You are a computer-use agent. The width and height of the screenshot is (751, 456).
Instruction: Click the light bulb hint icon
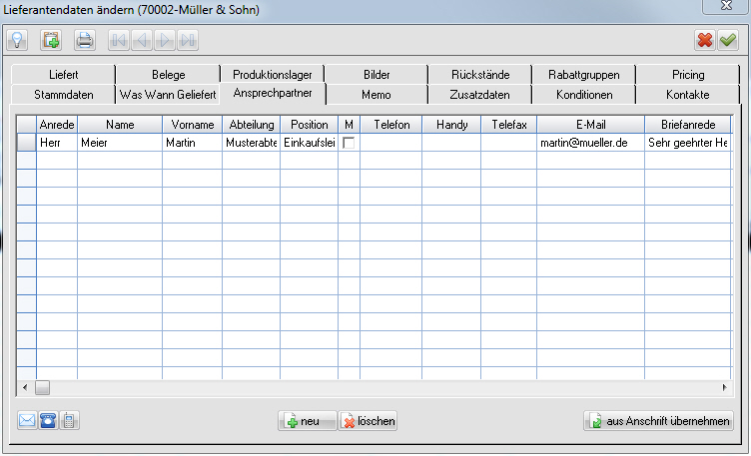17,40
